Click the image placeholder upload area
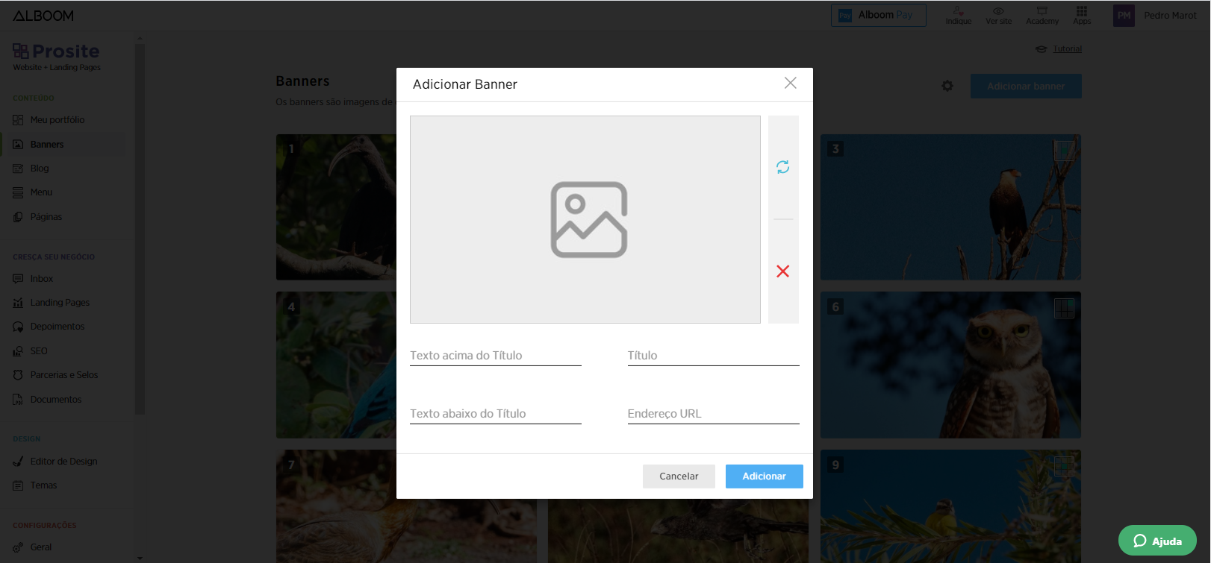 tap(585, 219)
